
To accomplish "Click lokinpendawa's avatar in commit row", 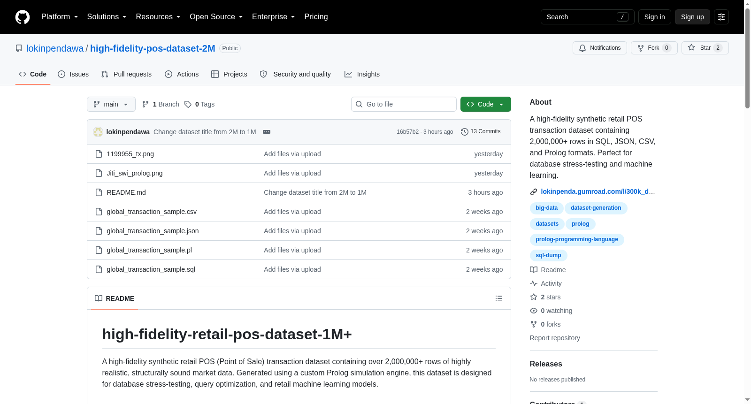I will (x=98, y=132).
